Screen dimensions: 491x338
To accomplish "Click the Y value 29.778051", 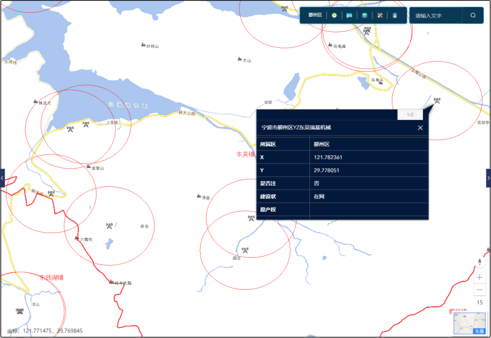I will point(326,170).
